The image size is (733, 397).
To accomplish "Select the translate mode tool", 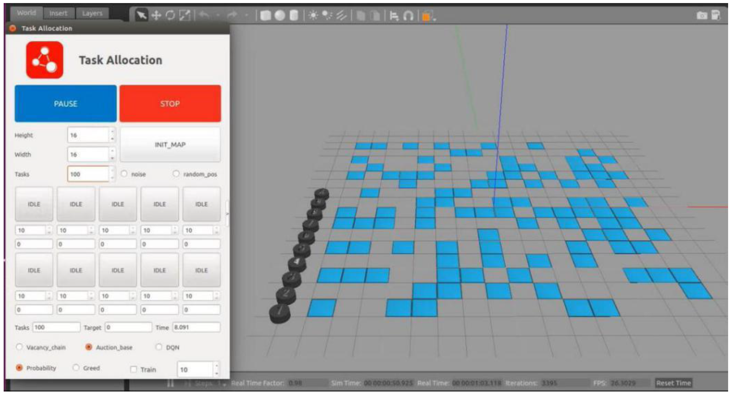I will point(156,15).
